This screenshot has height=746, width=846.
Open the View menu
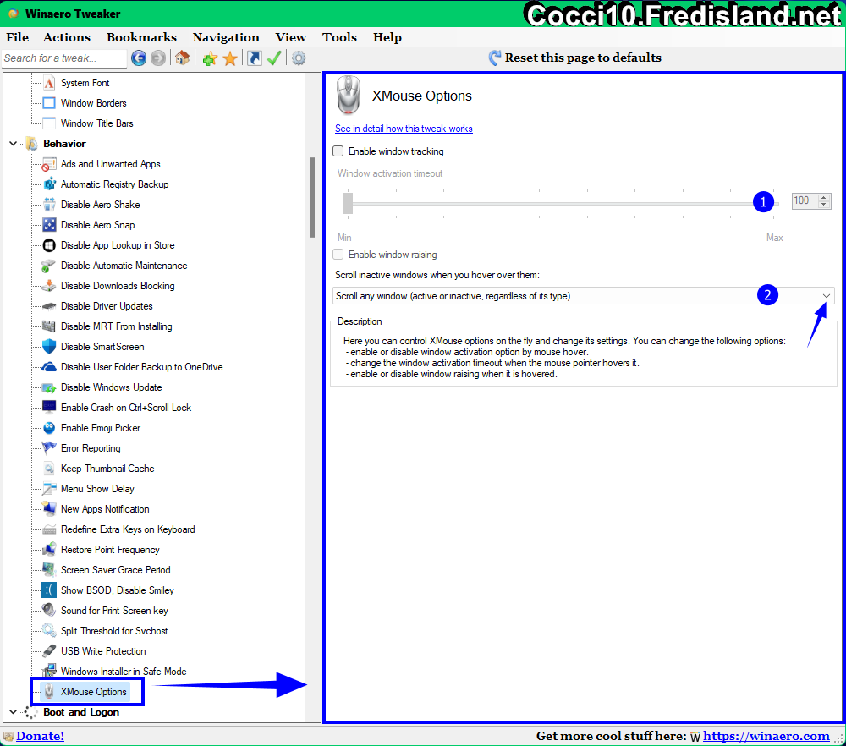coord(291,37)
